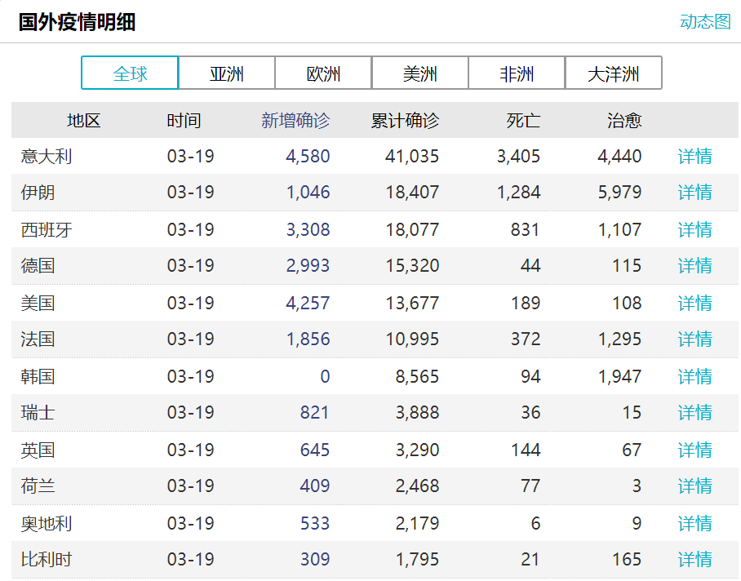This screenshot has width=741, height=581.
Task: Click Germany's new cases value 2,993
Action: click(x=308, y=265)
